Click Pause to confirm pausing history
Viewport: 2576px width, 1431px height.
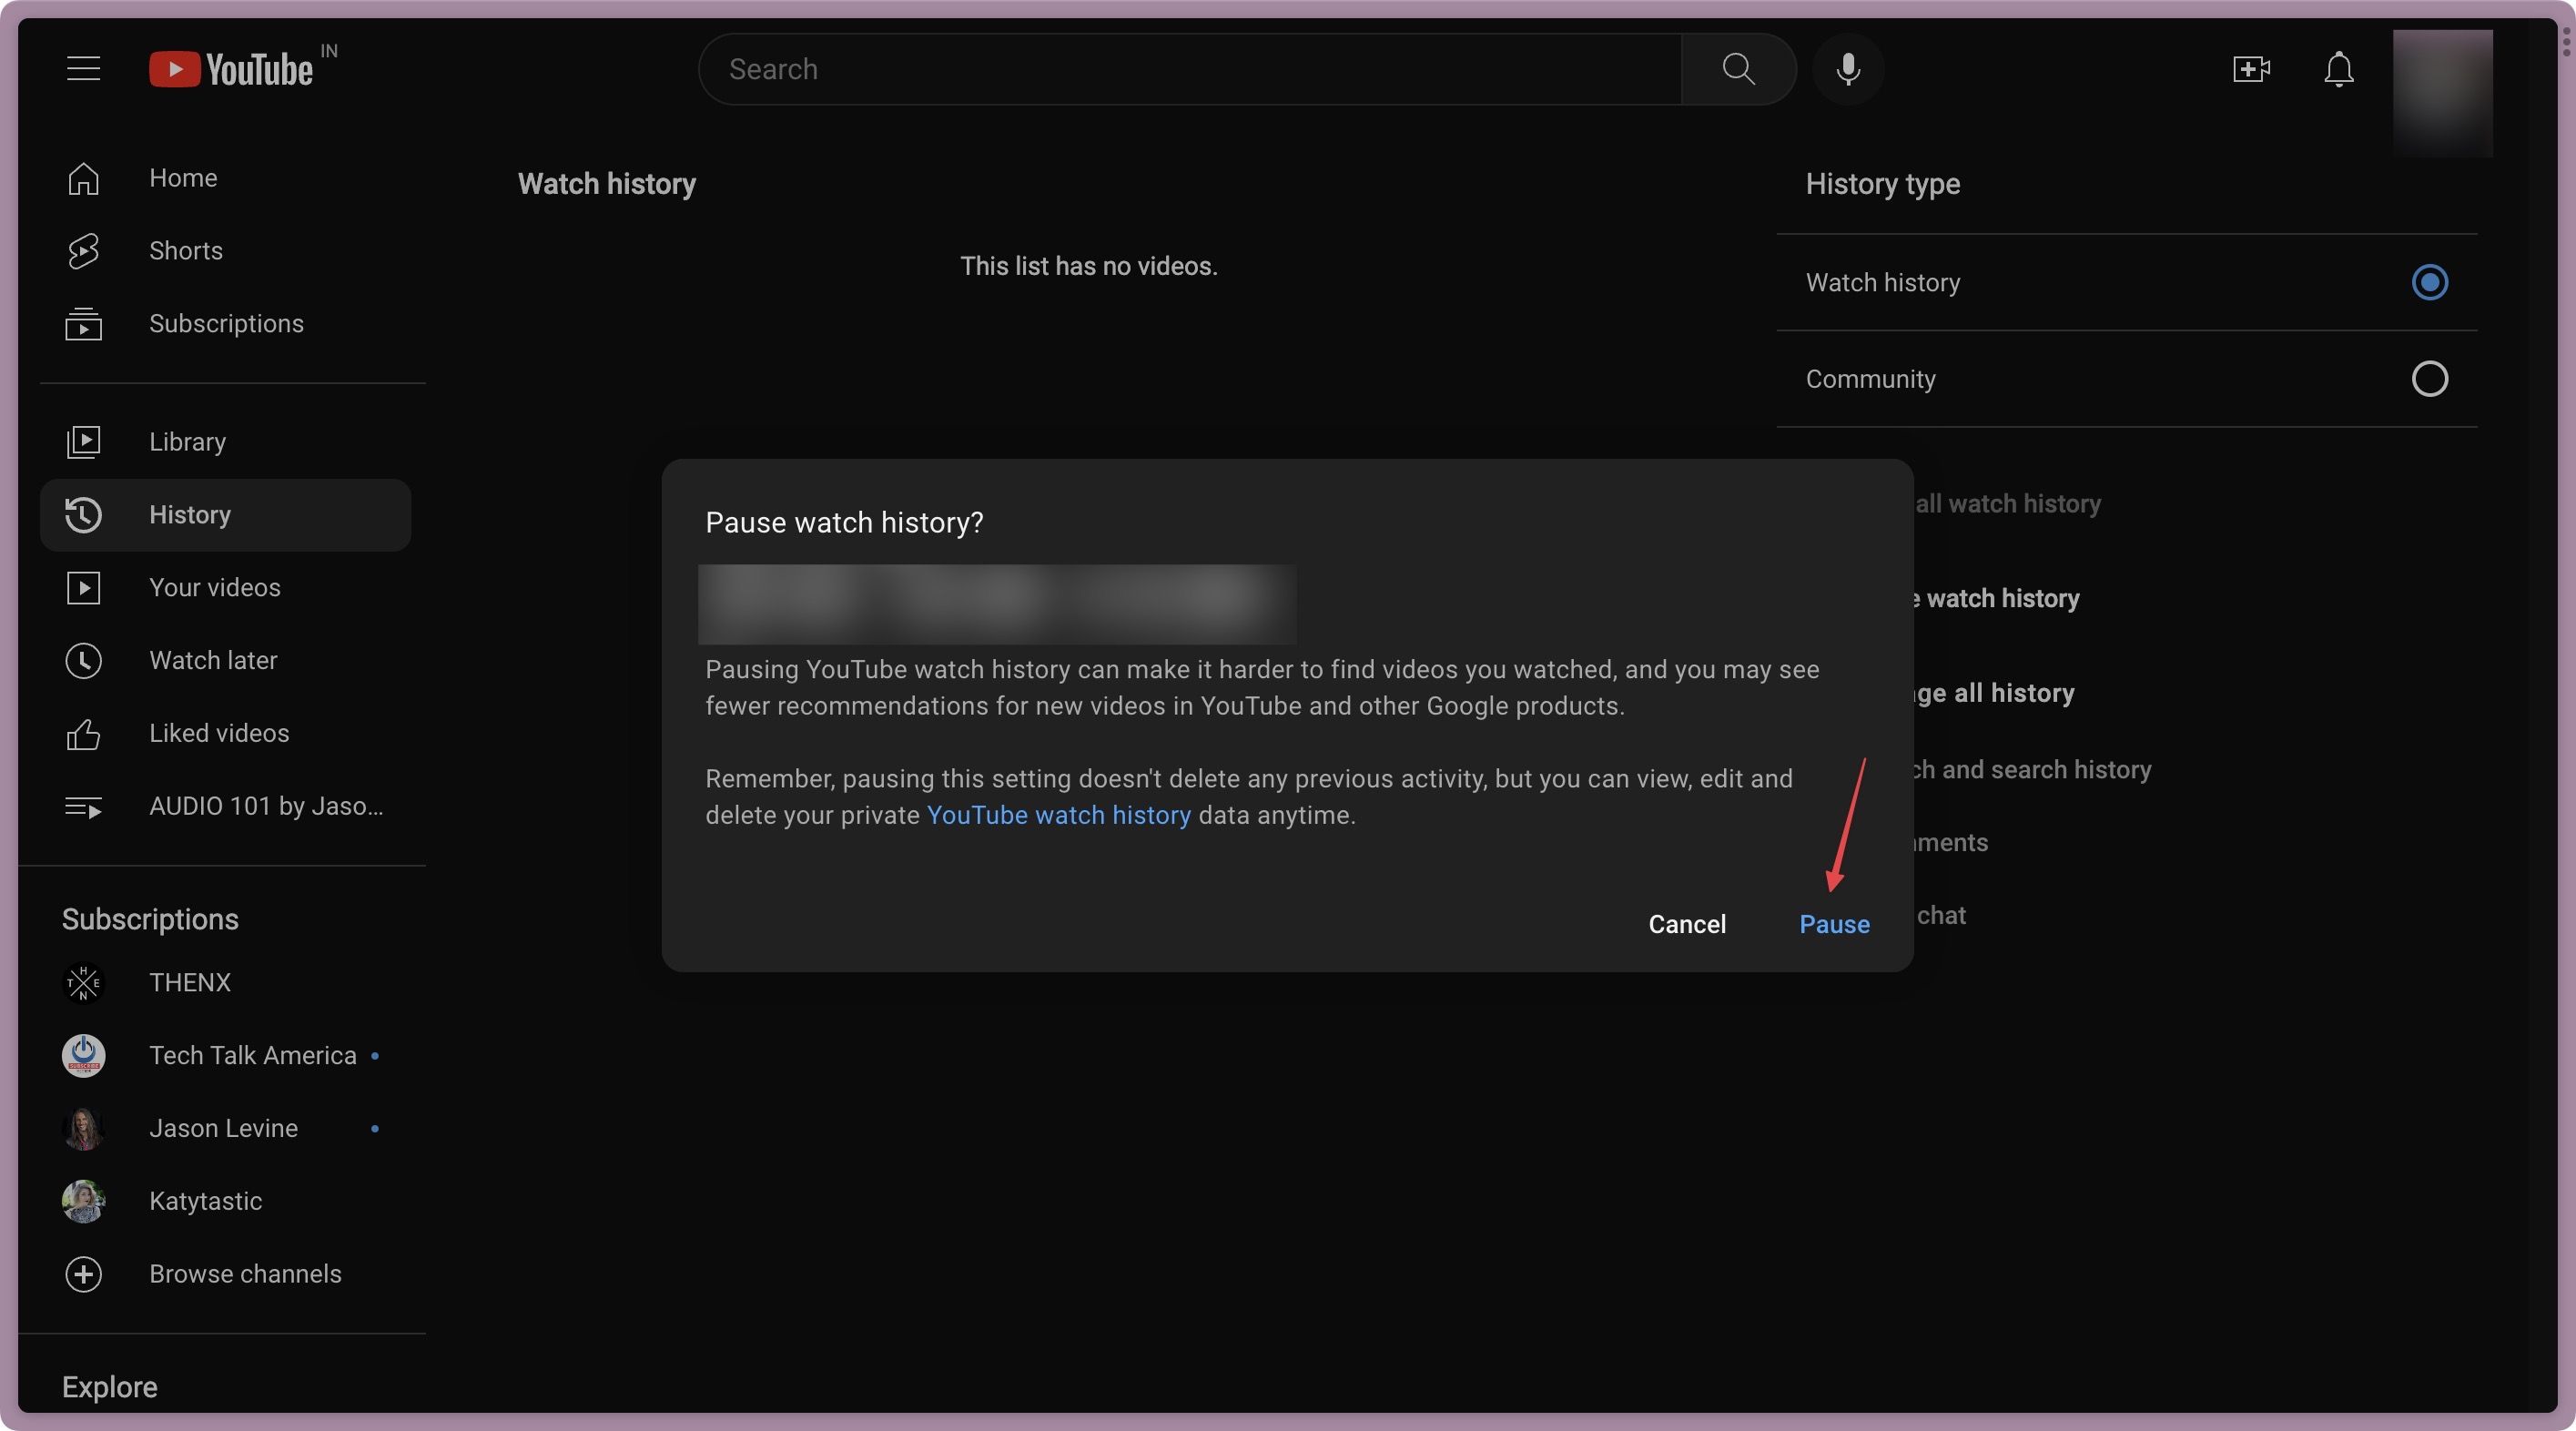tap(1834, 923)
